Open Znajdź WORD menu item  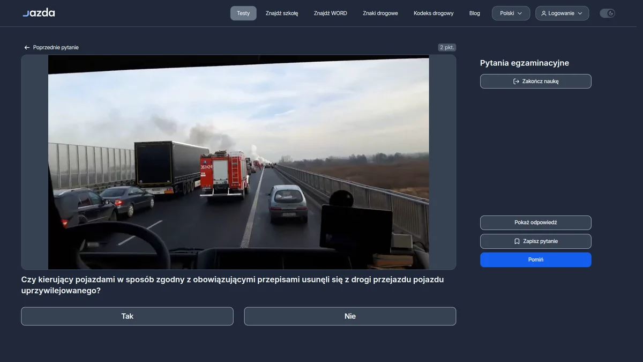pyautogui.click(x=331, y=13)
